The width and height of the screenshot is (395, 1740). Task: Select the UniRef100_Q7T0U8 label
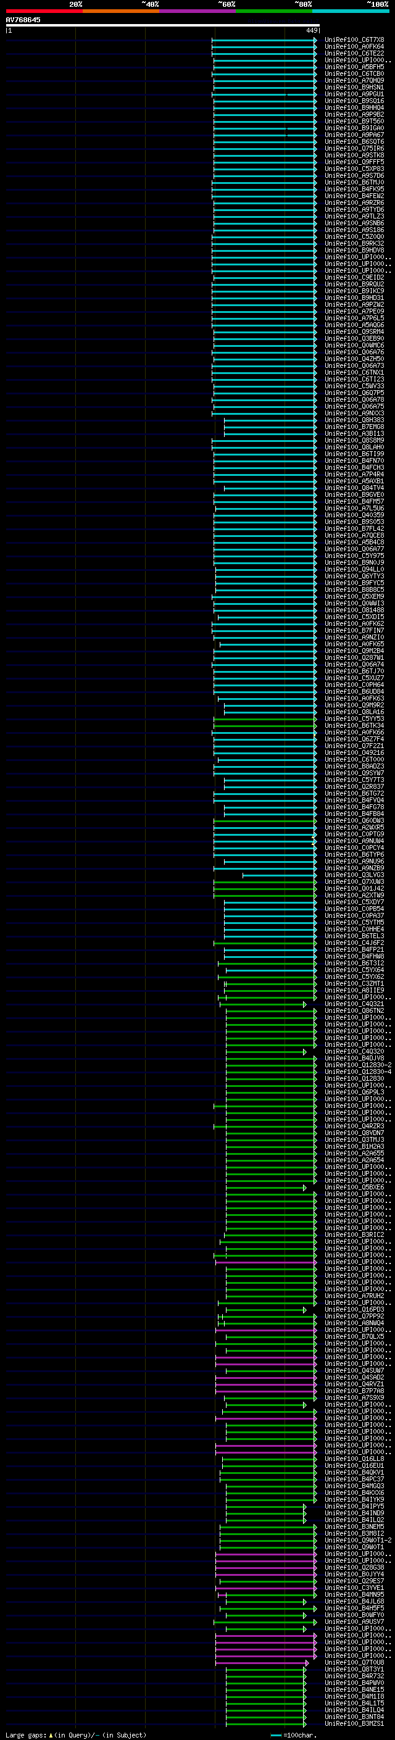(354, 1662)
